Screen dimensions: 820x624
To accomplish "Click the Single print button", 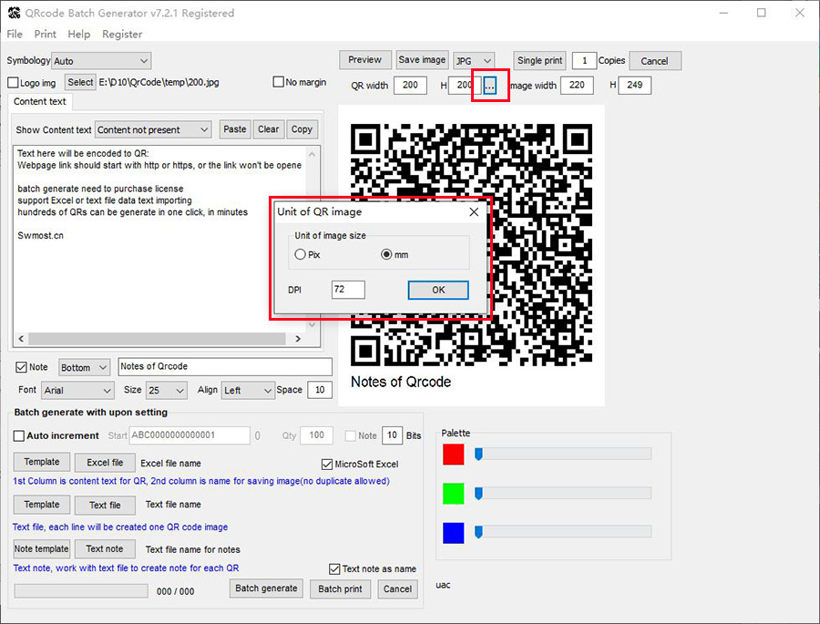I will tap(539, 60).
